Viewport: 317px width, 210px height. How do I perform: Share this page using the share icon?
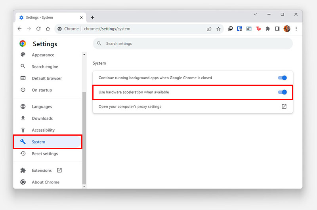pos(209,29)
